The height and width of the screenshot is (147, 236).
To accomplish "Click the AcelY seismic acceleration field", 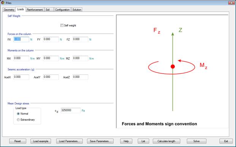I will 51,77.
